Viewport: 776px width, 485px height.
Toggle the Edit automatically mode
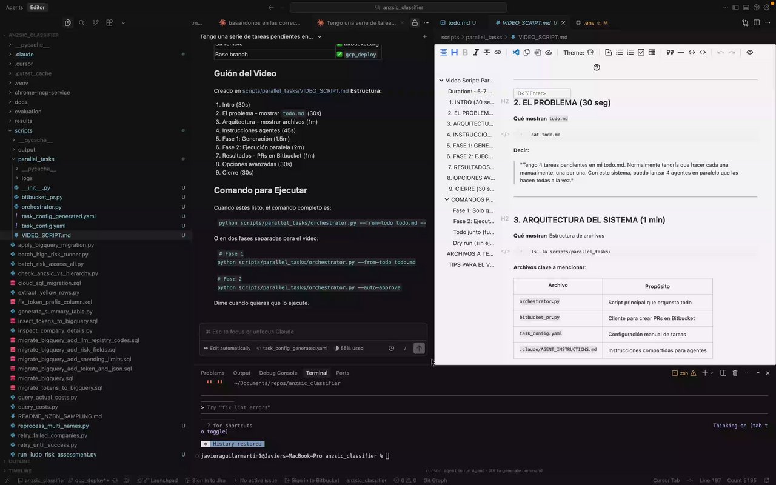227,349
